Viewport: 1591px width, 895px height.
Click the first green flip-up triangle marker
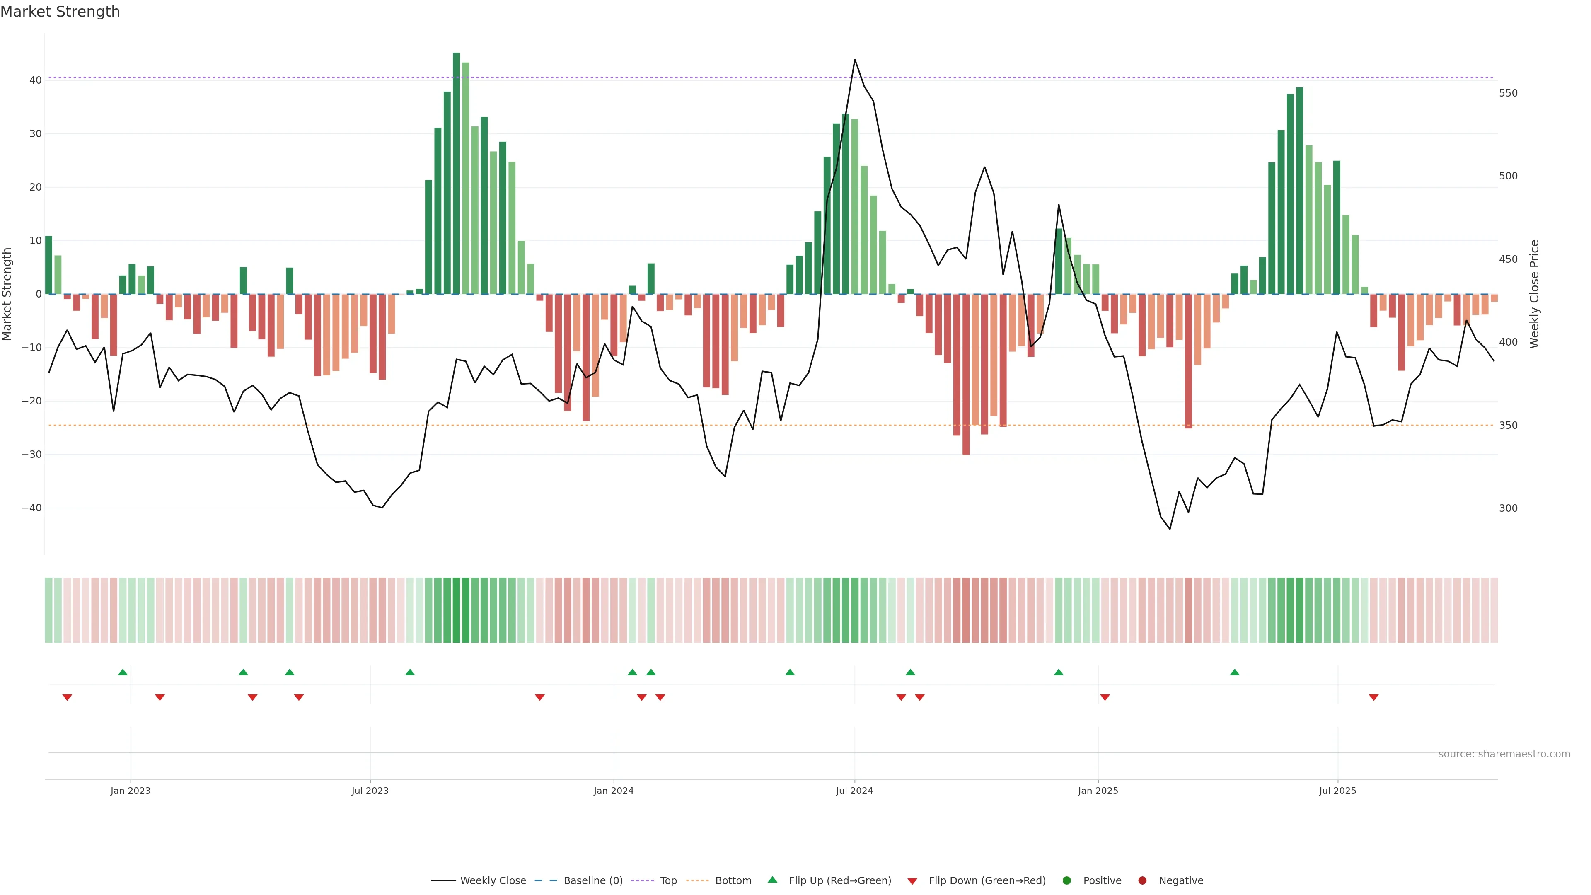tap(123, 672)
